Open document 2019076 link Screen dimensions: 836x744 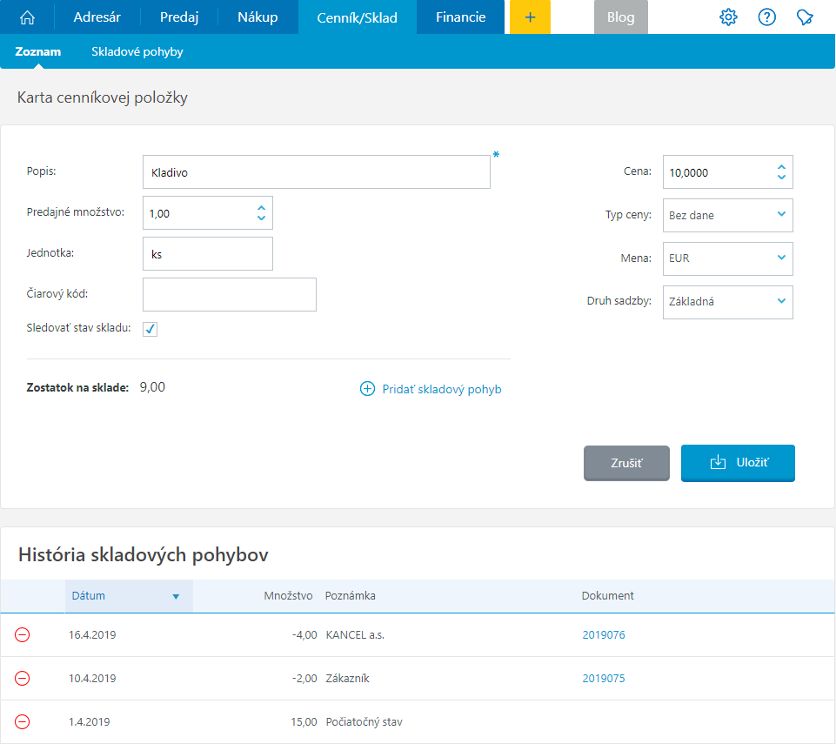click(604, 635)
